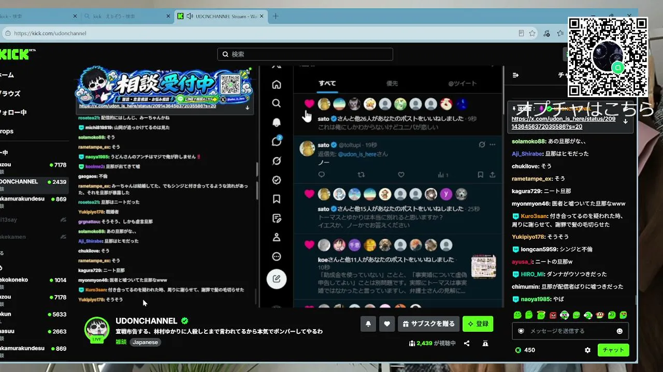Open a new browser tab

(x=276, y=16)
